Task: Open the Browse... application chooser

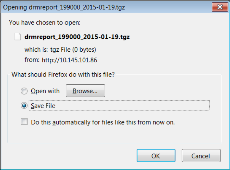Action: (85, 91)
